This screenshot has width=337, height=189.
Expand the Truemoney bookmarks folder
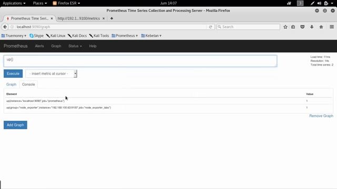tap(14, 36)
